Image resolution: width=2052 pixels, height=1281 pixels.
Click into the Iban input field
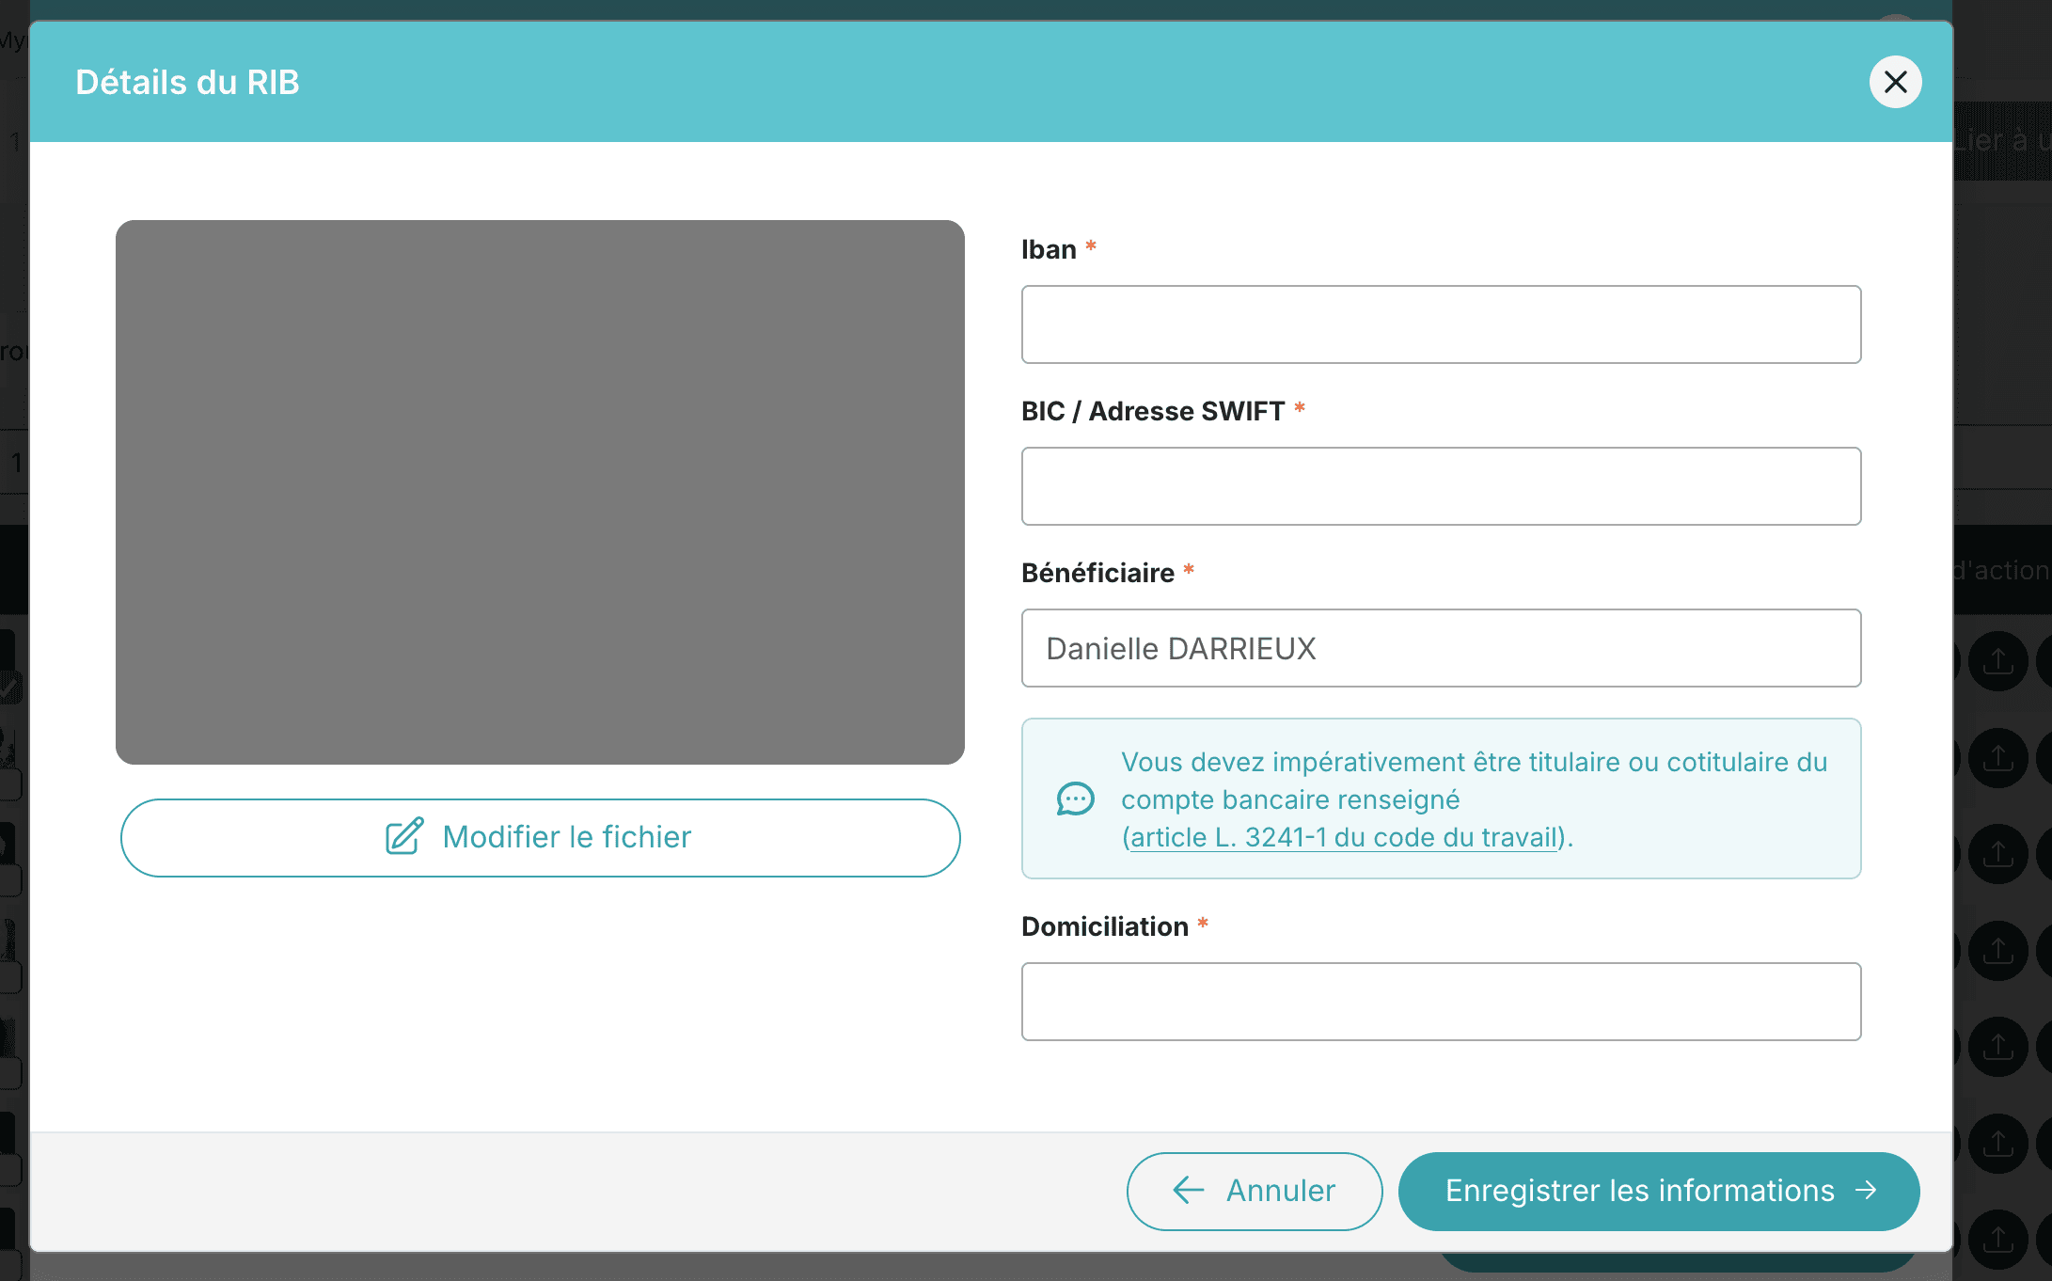pyautogui.click(x=1441, y=324)
